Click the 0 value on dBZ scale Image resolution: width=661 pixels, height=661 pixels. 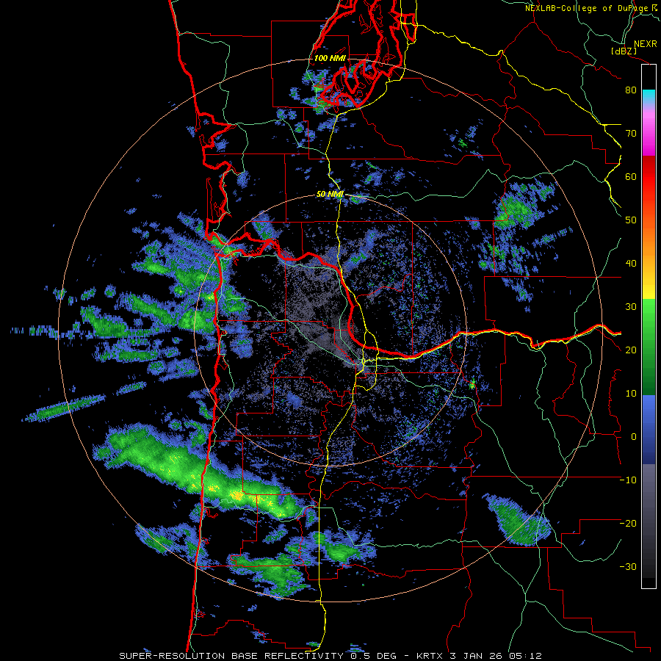tap(634, 438)
